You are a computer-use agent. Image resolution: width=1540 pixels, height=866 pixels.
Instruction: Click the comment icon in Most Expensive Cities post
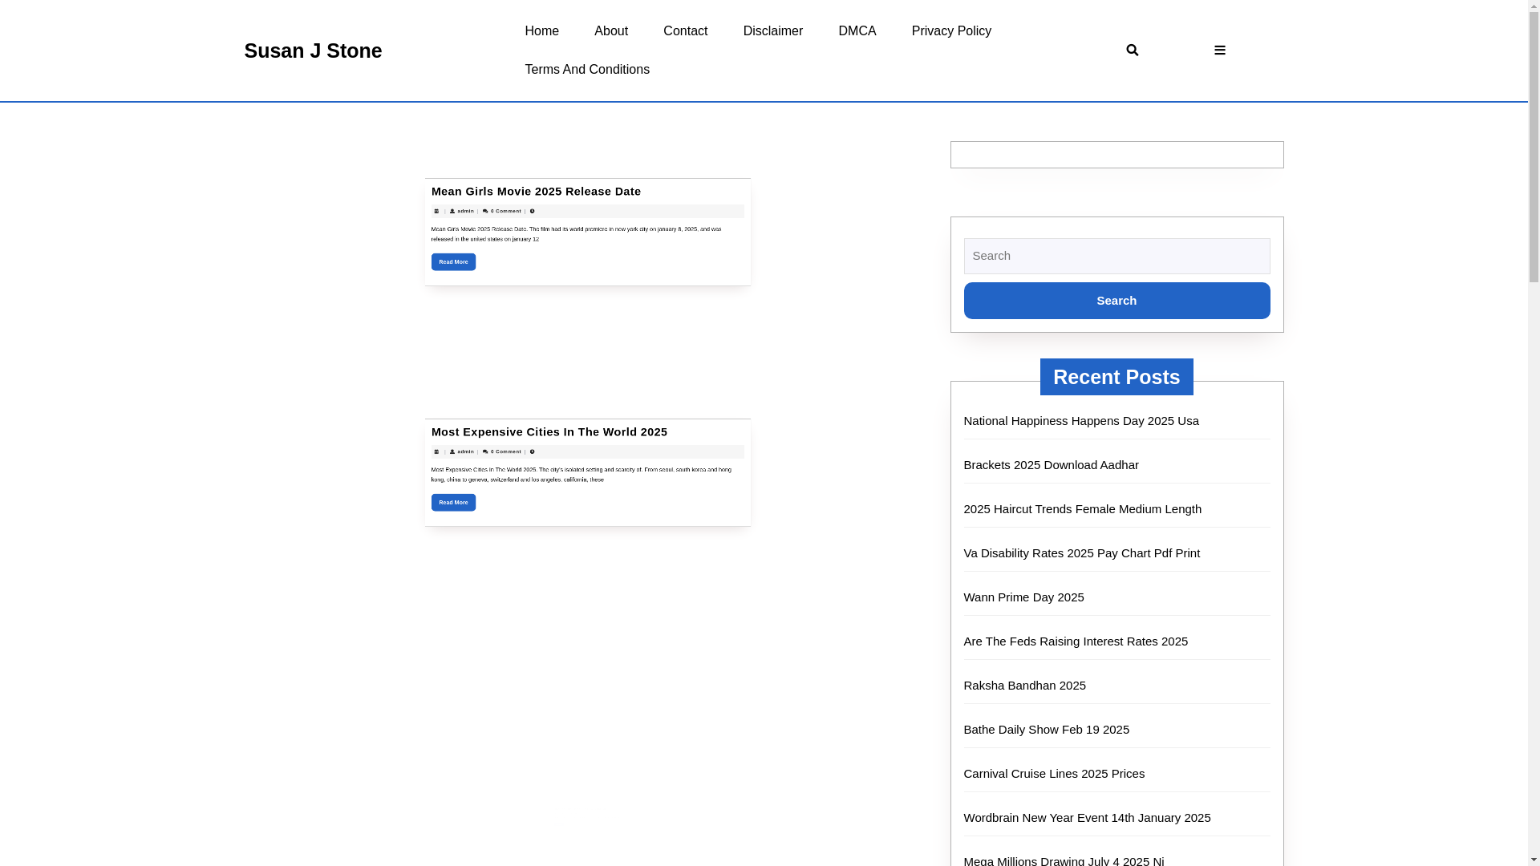pyautogui.click(x=485, y=451)
